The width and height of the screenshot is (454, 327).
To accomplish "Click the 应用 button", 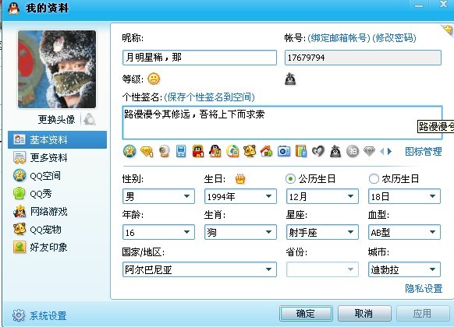I will click(423, 314).
